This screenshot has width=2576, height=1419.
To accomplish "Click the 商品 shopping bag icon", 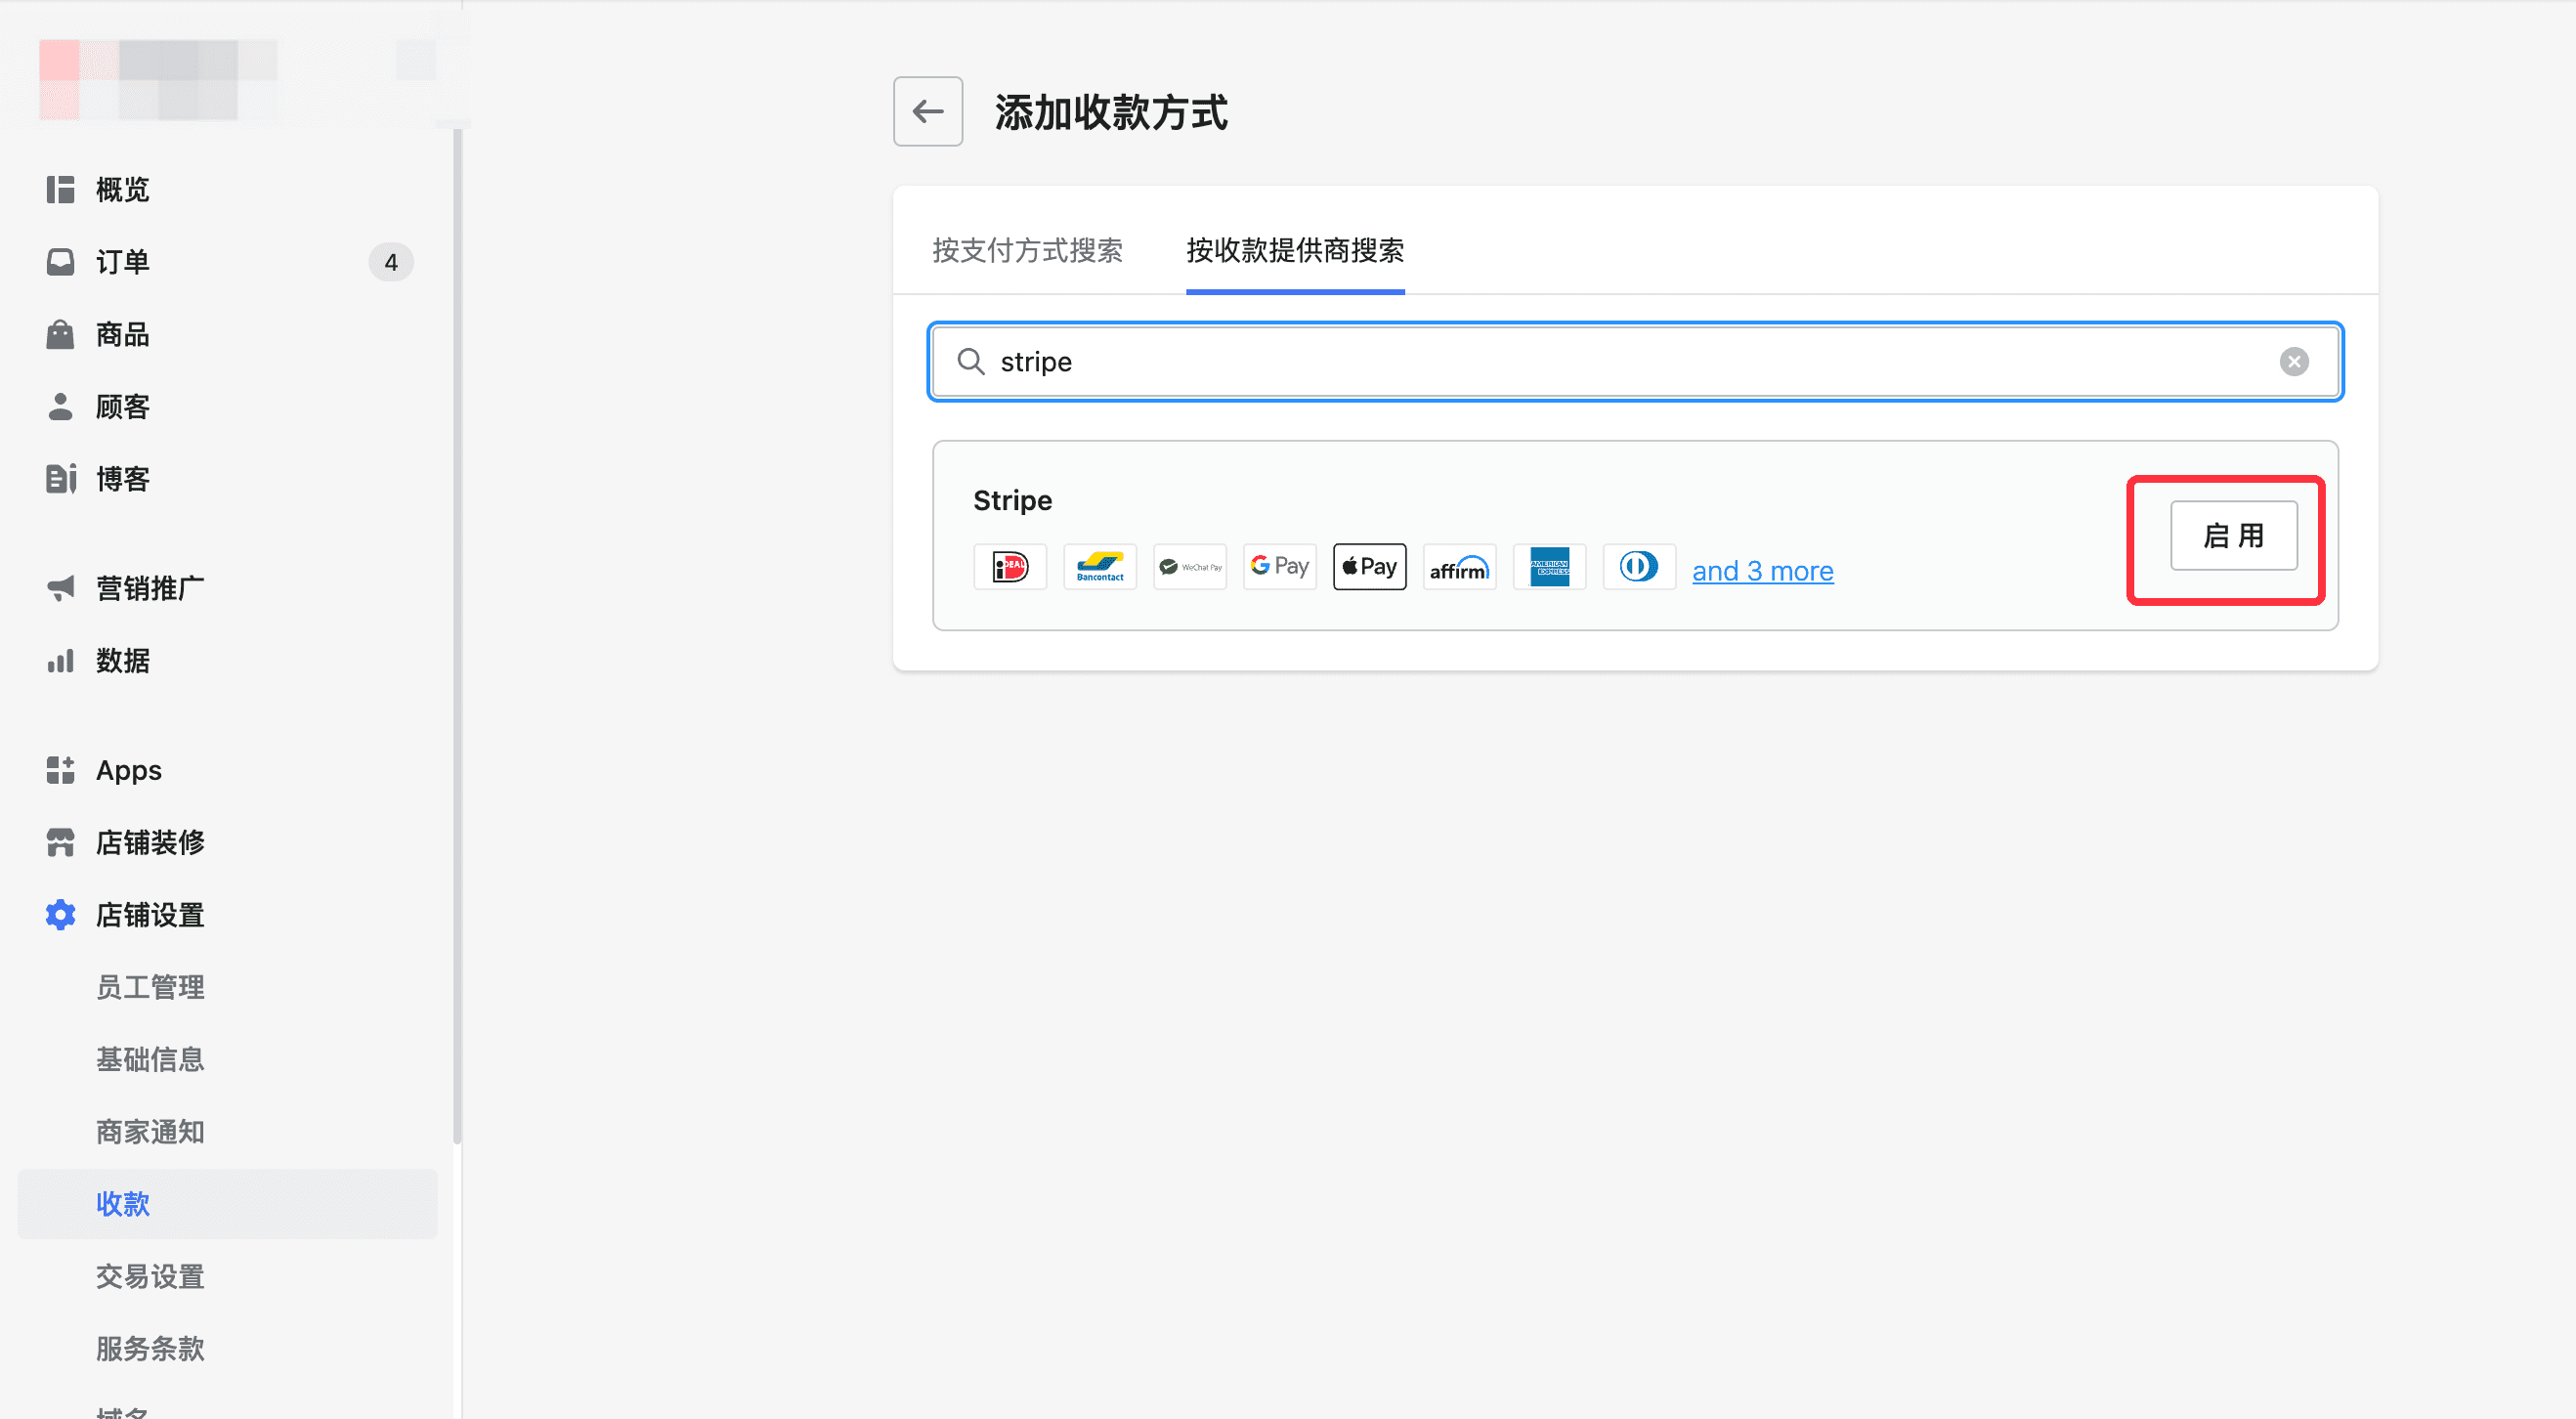I will (60, 334).
